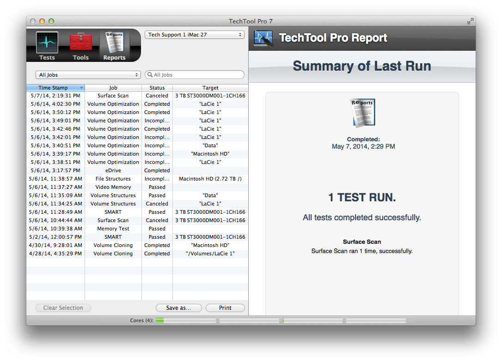Select the Memory Test job row

[x=137, y=229]
